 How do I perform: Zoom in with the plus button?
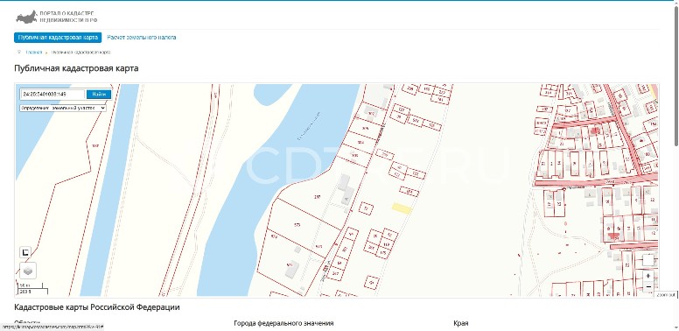tap(647, 276)
